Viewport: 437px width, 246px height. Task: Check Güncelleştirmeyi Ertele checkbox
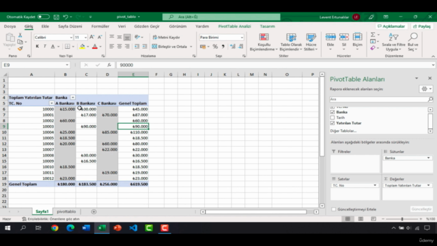334,209
